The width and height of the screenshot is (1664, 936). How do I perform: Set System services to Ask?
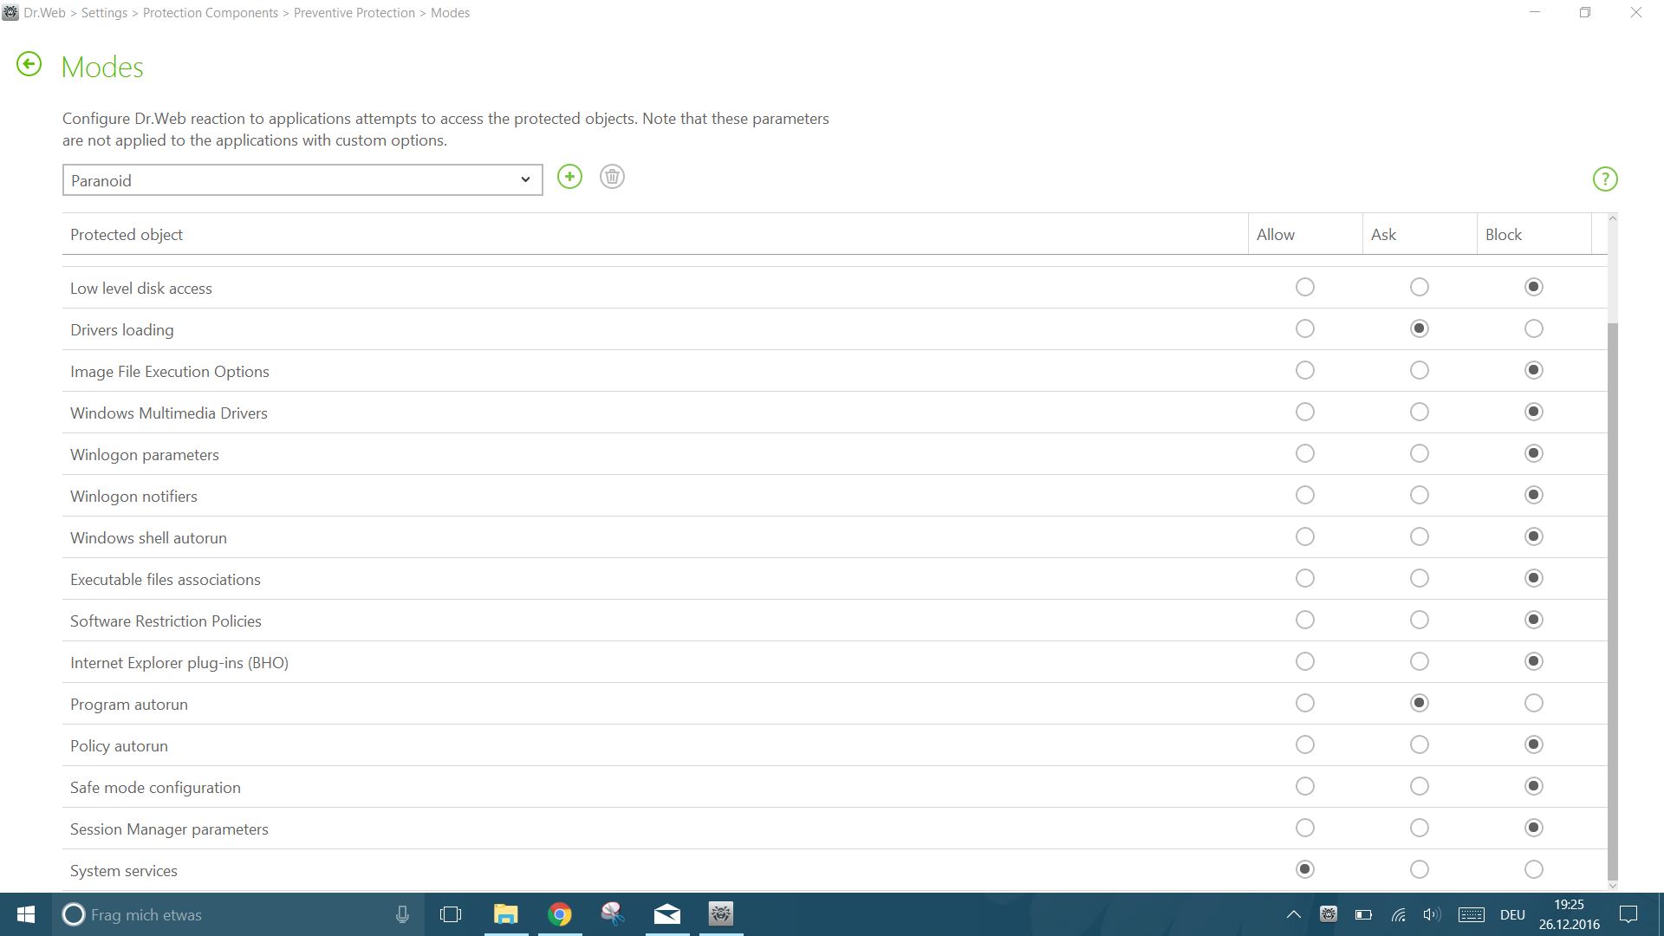coord(1419,869)
